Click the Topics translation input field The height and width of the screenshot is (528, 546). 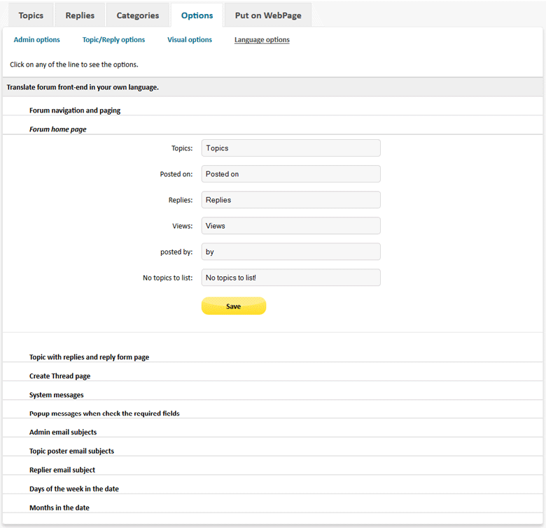290,148
